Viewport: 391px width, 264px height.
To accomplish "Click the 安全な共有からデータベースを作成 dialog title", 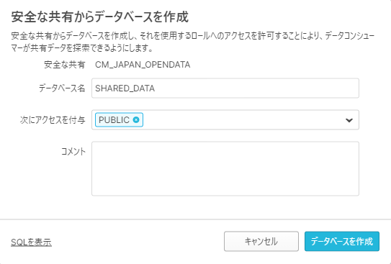I will (x=100, y=17).
